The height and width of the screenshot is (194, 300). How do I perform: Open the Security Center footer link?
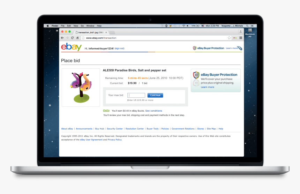[x=115, y=129]
